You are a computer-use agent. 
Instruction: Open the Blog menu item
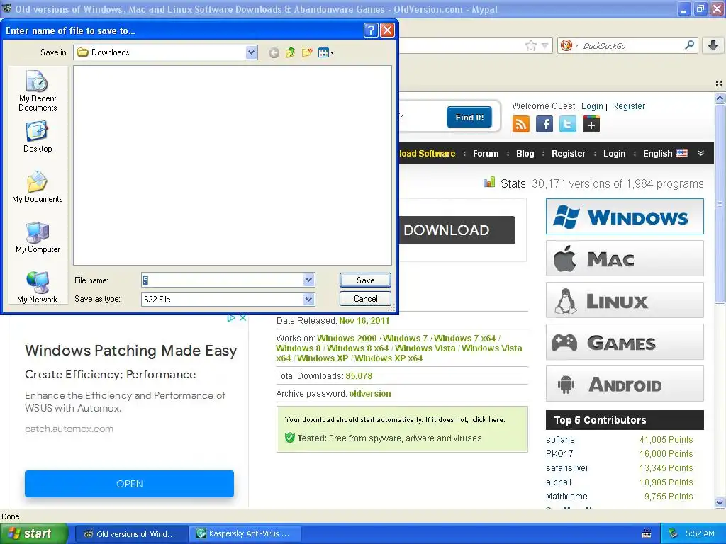(x=525, y=154)
